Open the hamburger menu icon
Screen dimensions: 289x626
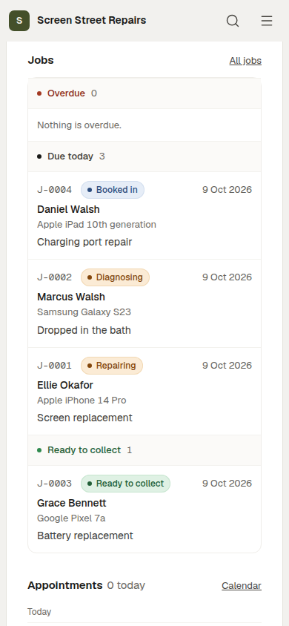point(267,20)
